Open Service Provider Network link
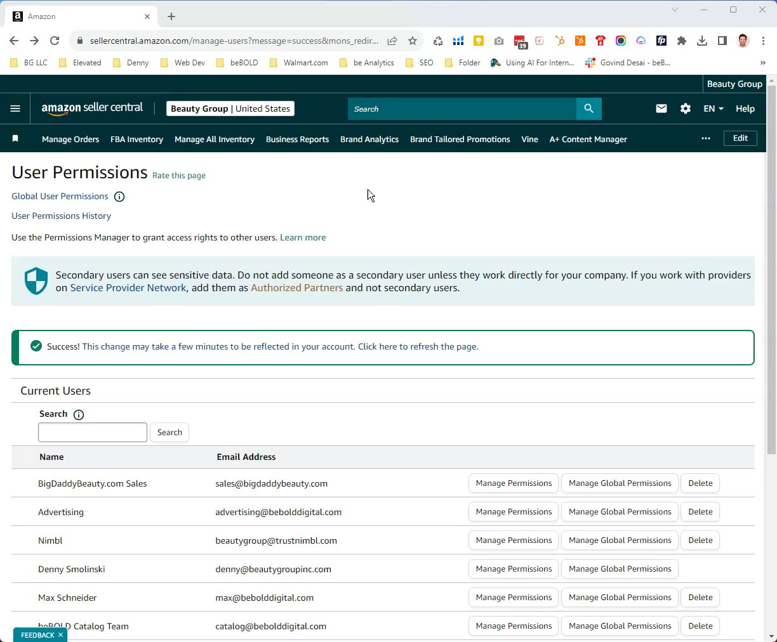This screenshot has height=642, width=777. coord(128,287)
